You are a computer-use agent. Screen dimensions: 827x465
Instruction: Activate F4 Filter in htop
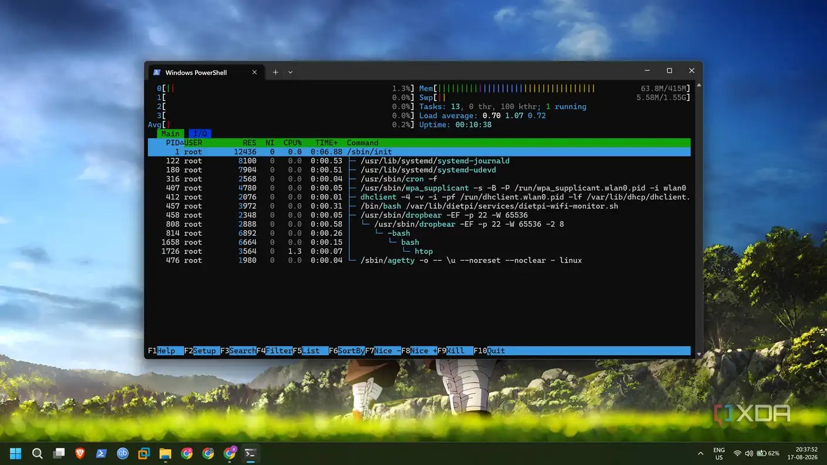(x=274, y=351)
